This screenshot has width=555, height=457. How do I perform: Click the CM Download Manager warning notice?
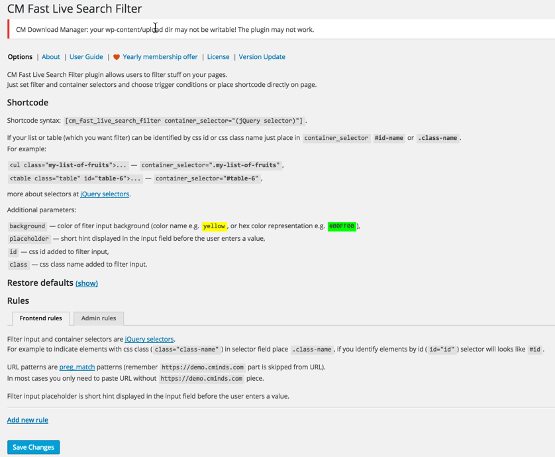165,30
